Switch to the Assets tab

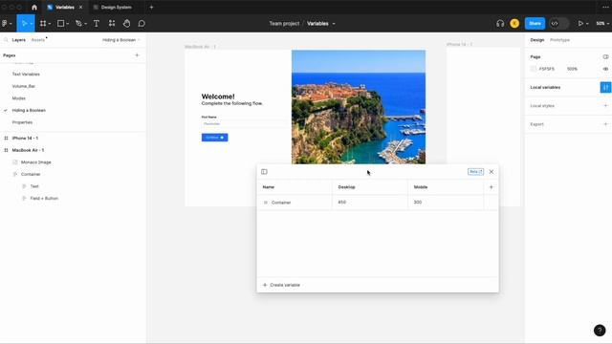(x=38, y=40)
